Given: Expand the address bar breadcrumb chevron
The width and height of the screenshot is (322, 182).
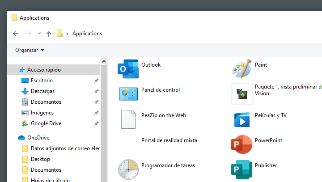Looking at the screenshot, I should 67,34.
